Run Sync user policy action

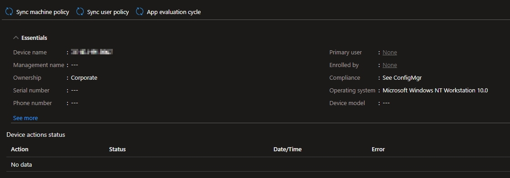[x=103, y=12]
